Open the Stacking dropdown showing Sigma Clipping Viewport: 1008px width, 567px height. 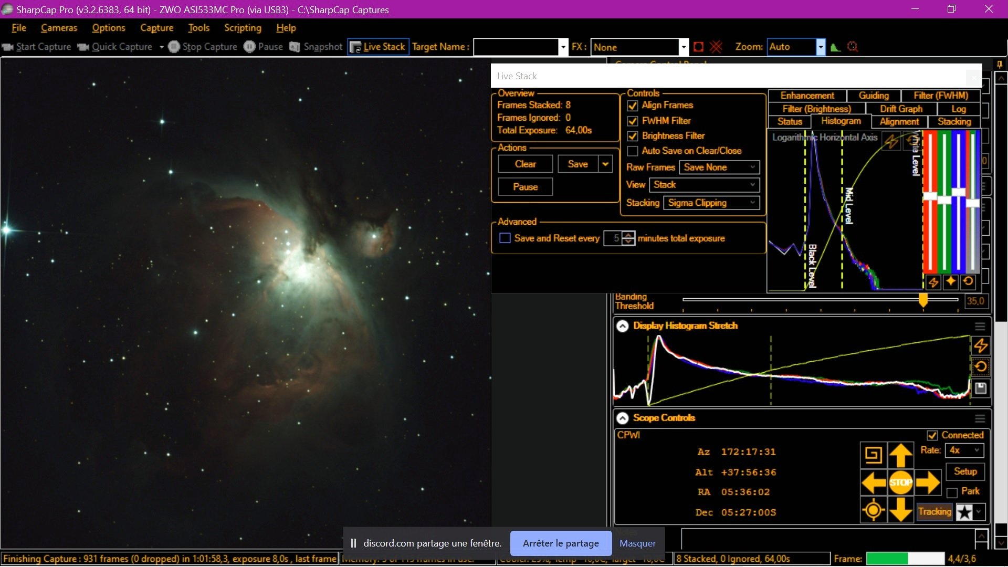(x=711, y=203)
